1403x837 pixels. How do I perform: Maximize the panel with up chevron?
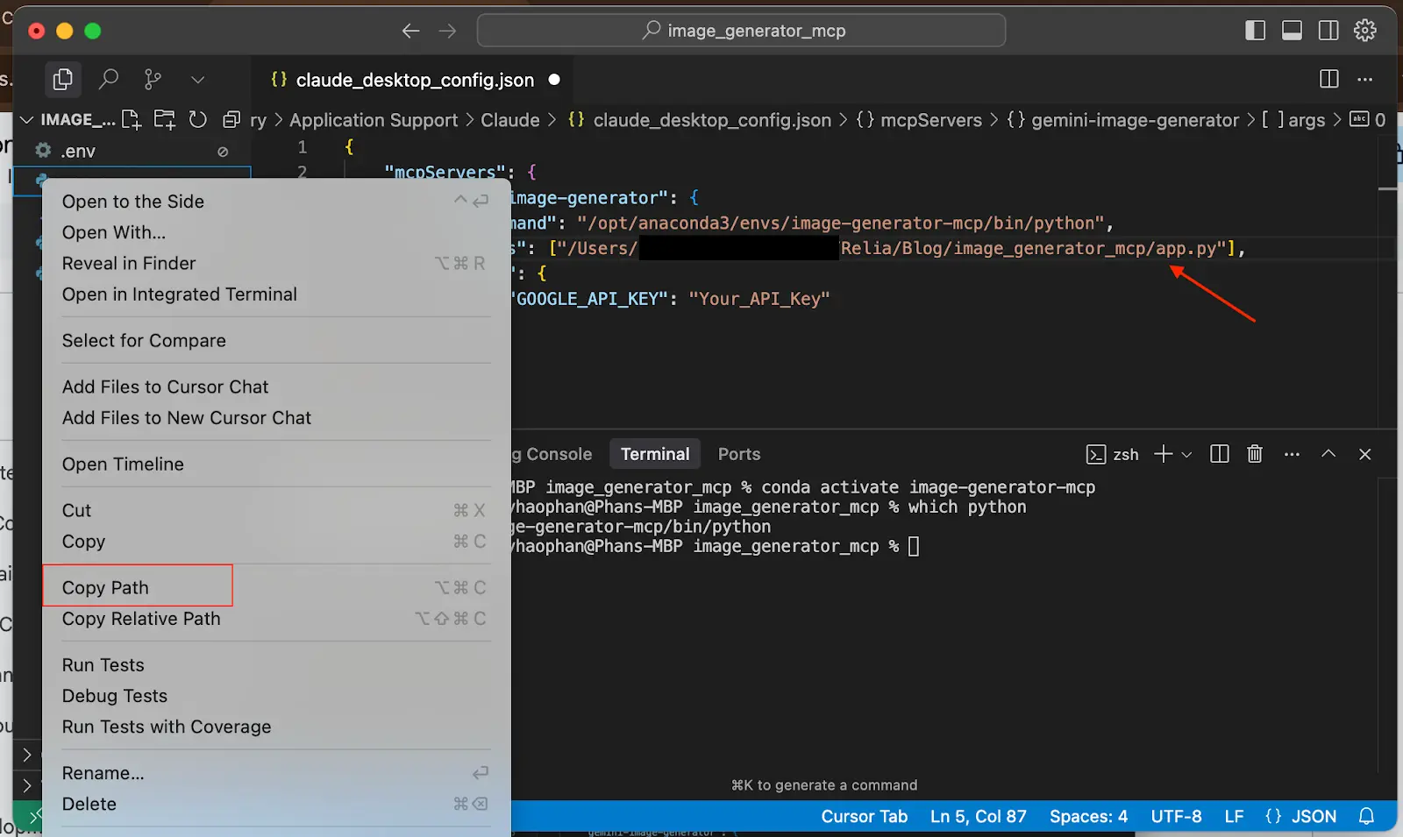(x=1328, y=454)
